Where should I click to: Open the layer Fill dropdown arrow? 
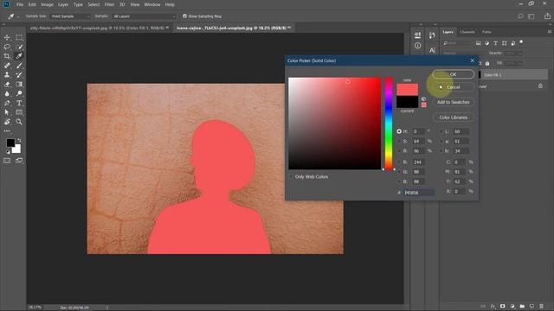coord(520,63)
